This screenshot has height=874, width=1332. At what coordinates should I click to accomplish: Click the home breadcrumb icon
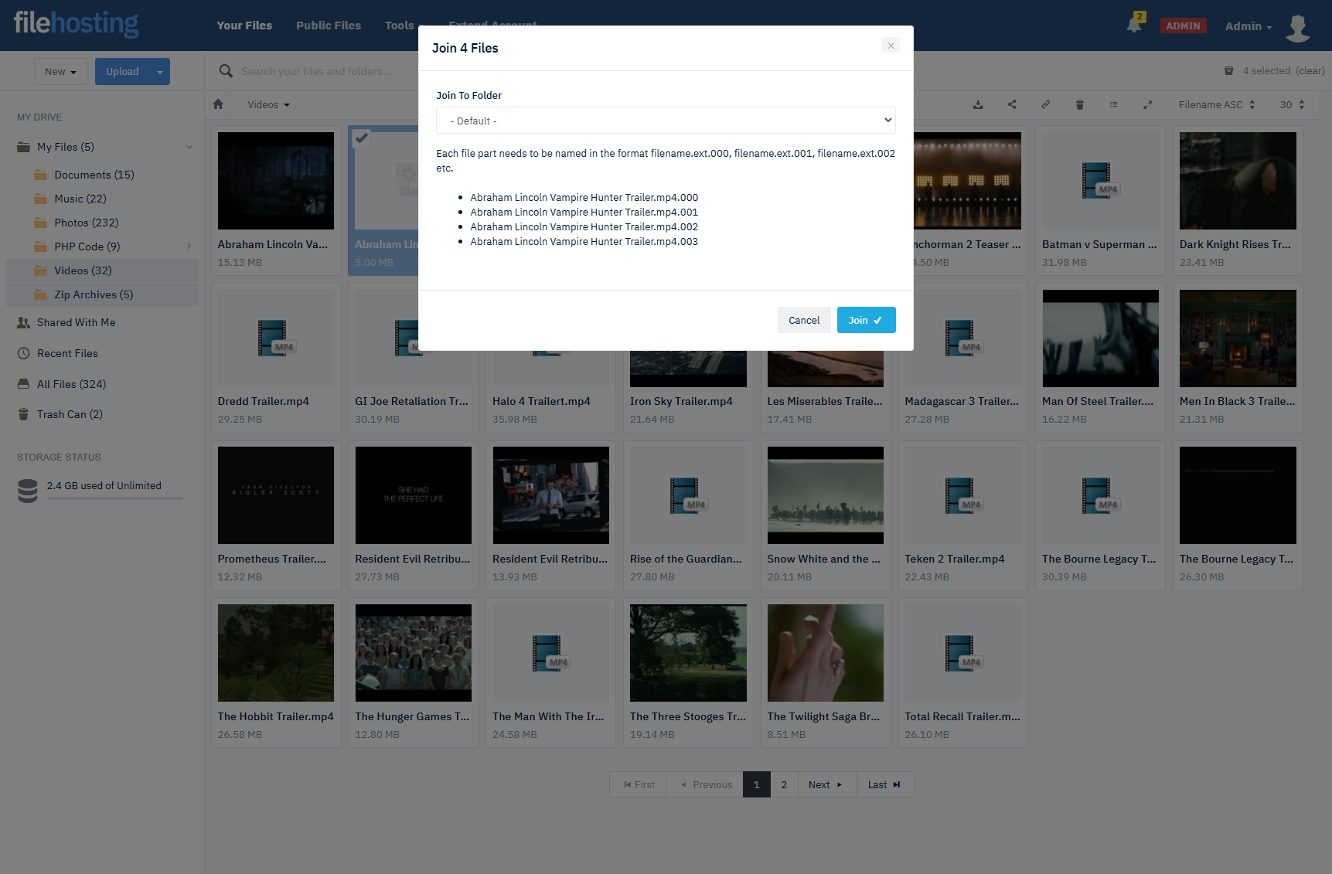point(218,104)
